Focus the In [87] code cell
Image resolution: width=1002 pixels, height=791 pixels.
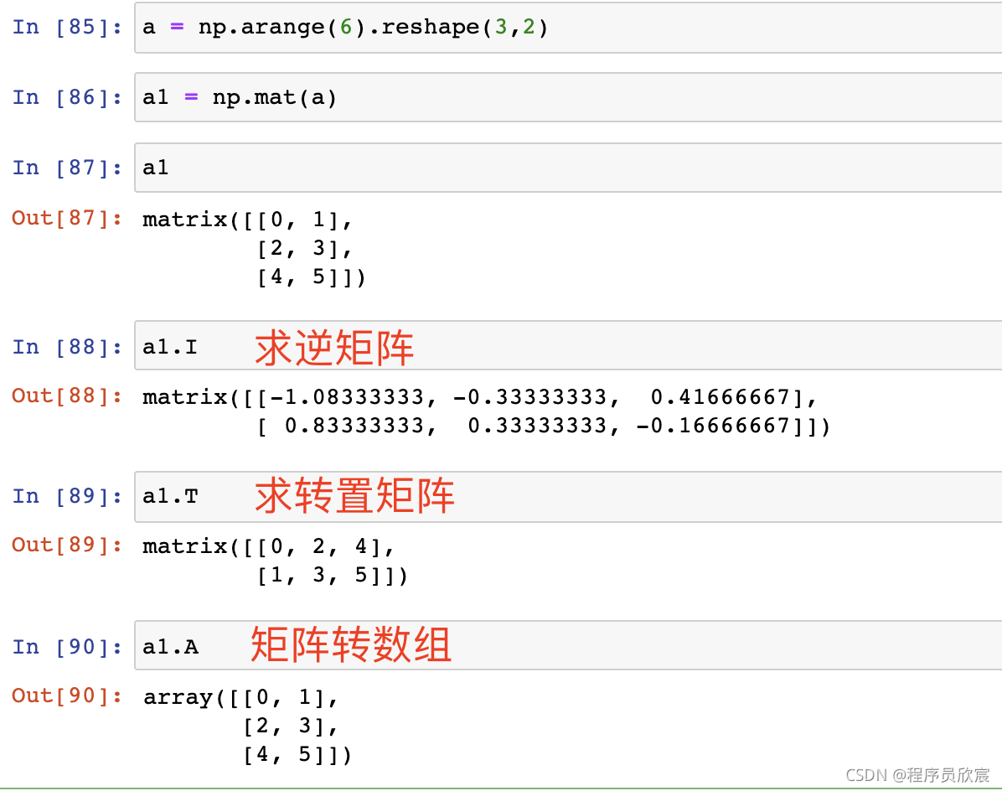[566, 168]
